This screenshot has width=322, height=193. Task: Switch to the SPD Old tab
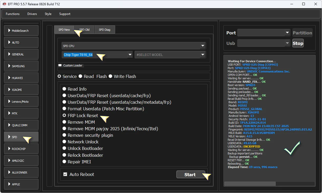[x=85, y=30]
